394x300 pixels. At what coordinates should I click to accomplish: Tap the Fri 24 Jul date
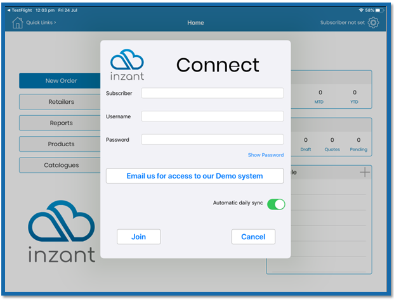(68, 10)
